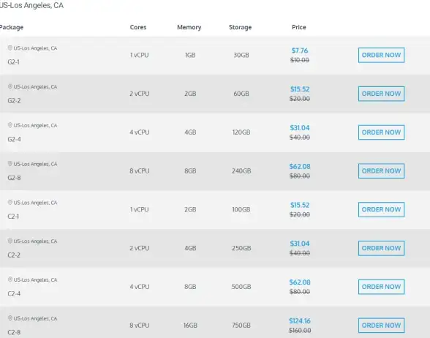Image resolution: width=430 pixels, height=338 pixels.
Task: Order the G2-2 package with 60GB storage
Action: click(x=381, y=94)
